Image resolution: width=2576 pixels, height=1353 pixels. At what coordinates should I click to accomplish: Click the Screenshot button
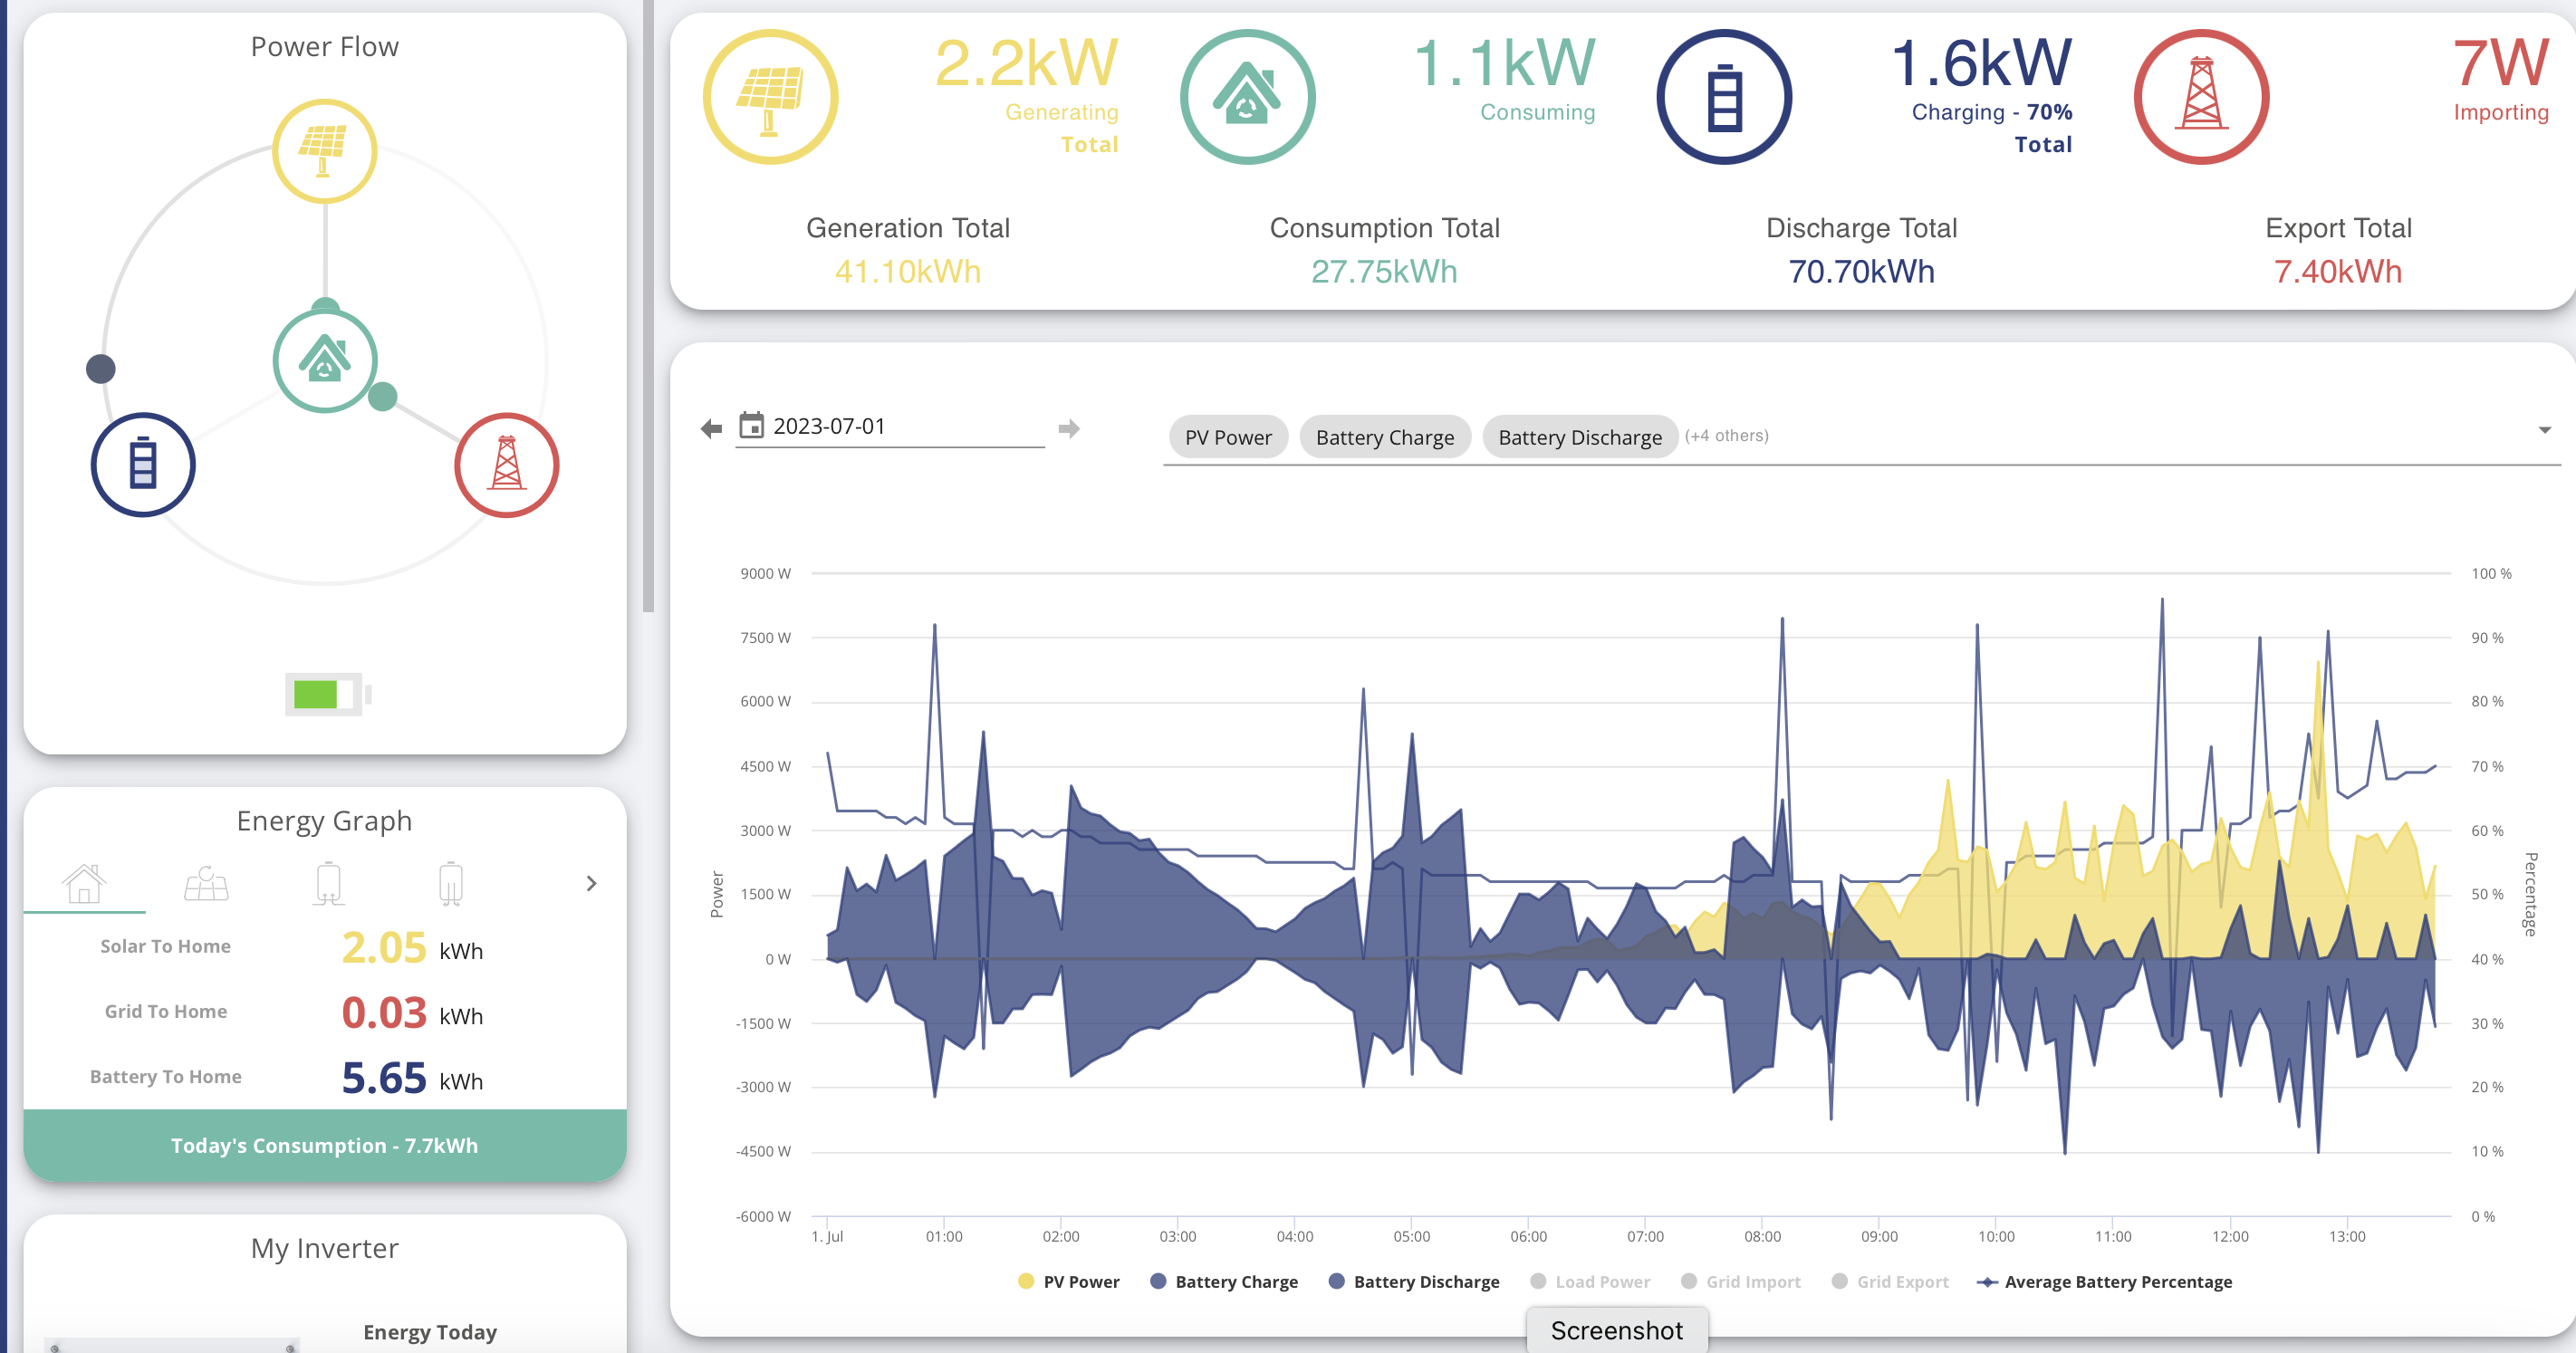coord(1616,1331)
